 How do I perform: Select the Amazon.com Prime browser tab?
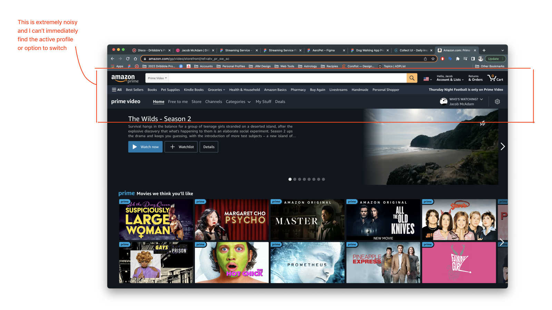click(x=456, y=50)
